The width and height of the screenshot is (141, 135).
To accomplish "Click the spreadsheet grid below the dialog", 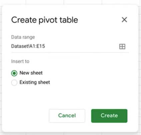I will coord(70,134).
